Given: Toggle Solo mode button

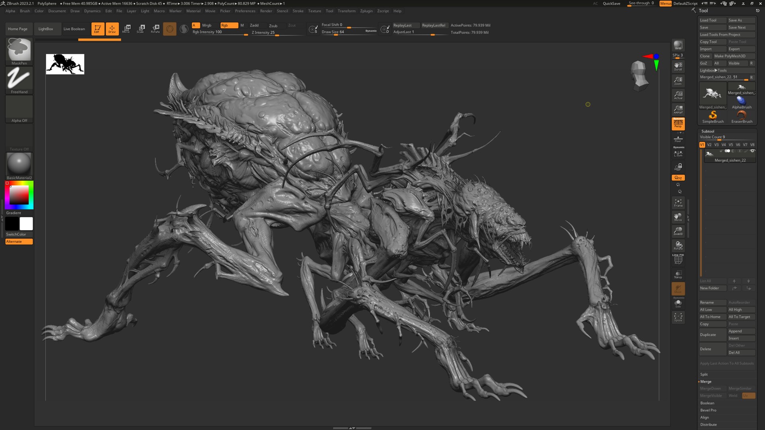Looking at the screenshot, I should click(678, 303).
